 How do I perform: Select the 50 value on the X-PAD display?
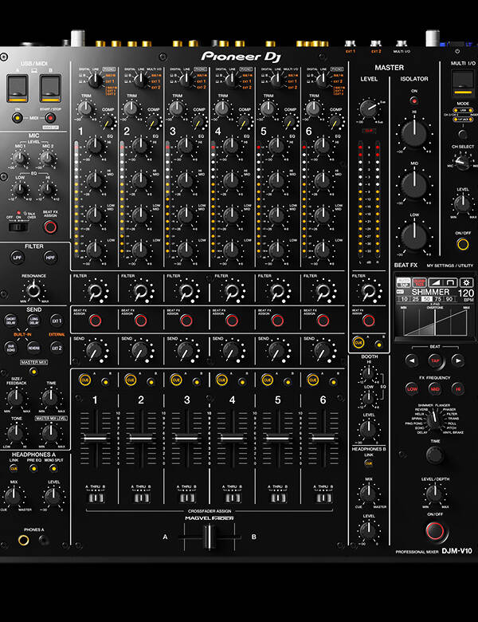coord(426,299)
